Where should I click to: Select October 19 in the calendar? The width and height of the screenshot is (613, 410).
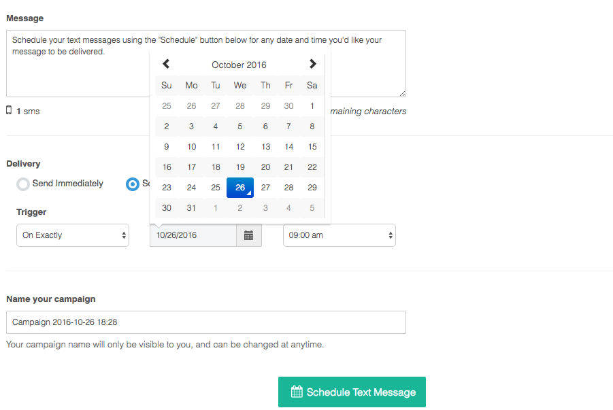[240, 167]
